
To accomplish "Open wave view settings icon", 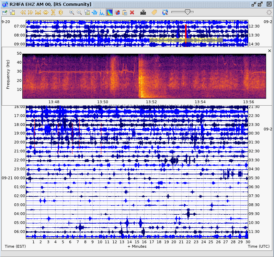I will click(87, 12).
